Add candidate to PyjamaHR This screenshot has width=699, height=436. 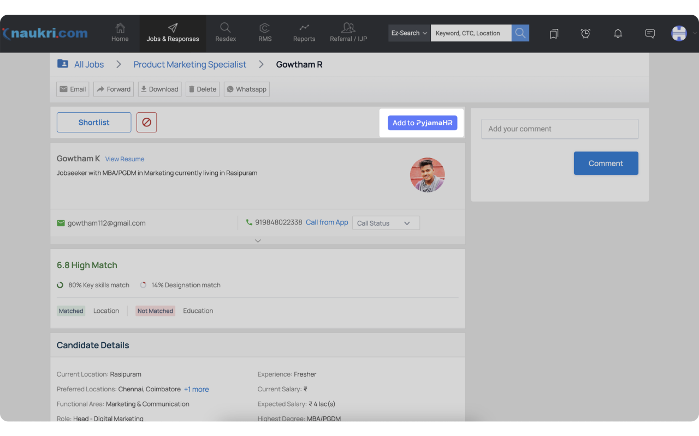[422, 123]
